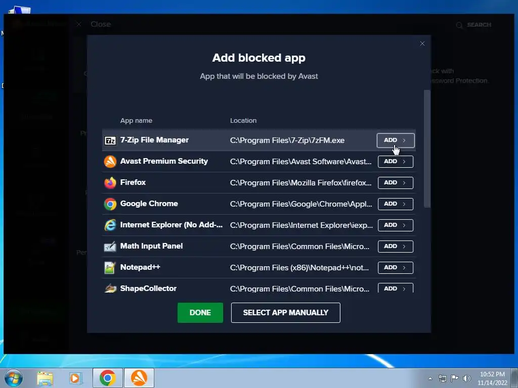
Task: Select the Math Input Panel name
Action: point(151,246)
